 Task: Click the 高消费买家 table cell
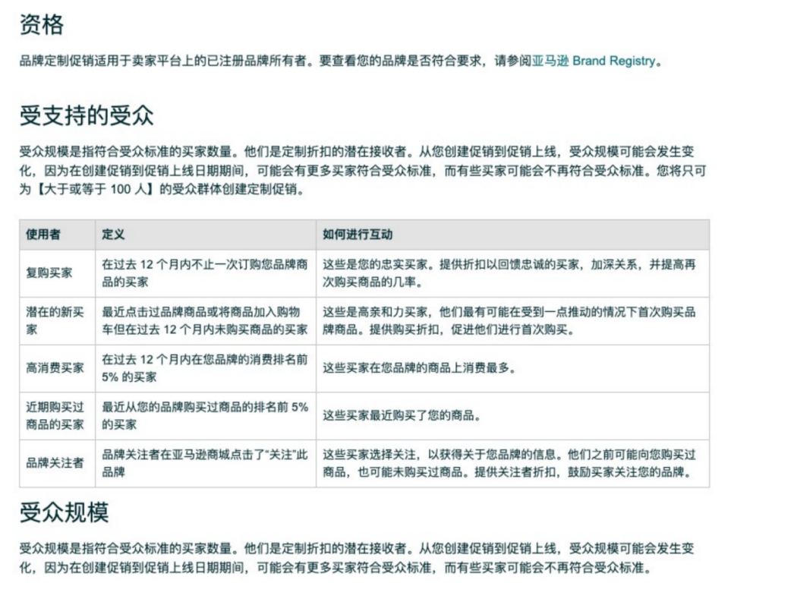(x=55, y=368)
